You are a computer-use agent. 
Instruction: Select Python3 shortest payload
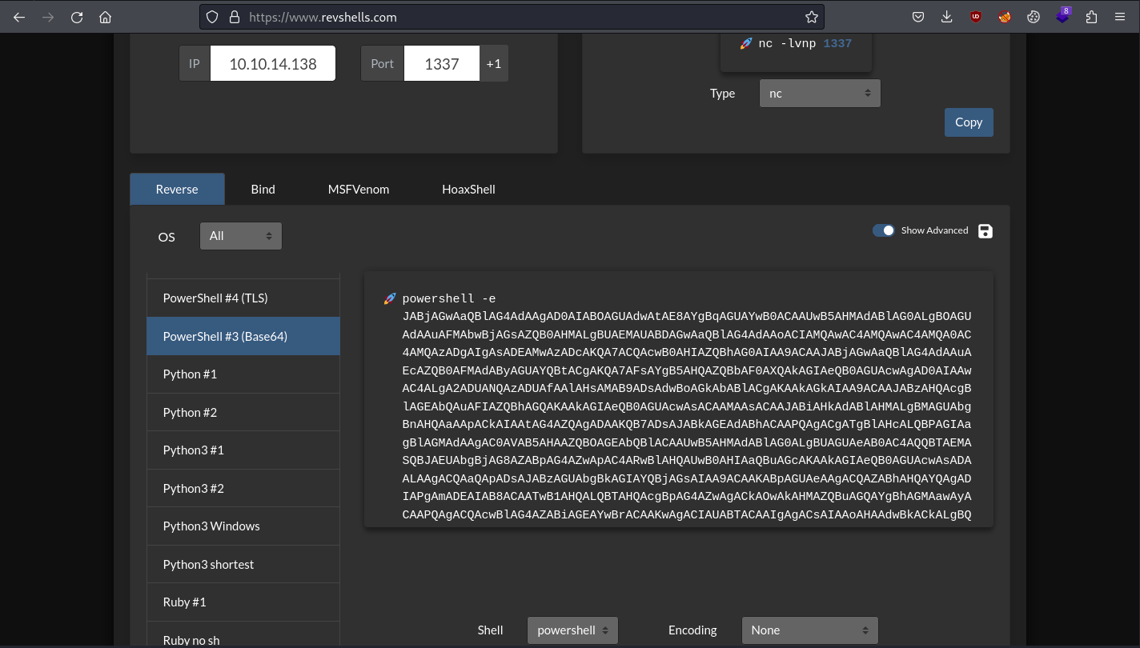tap(243, 564)
